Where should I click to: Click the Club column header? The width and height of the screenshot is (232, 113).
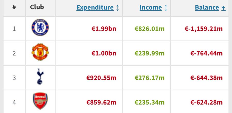tap(37, 7)
